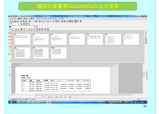Select the red text annotation A tool

click(x=13, y=29)
